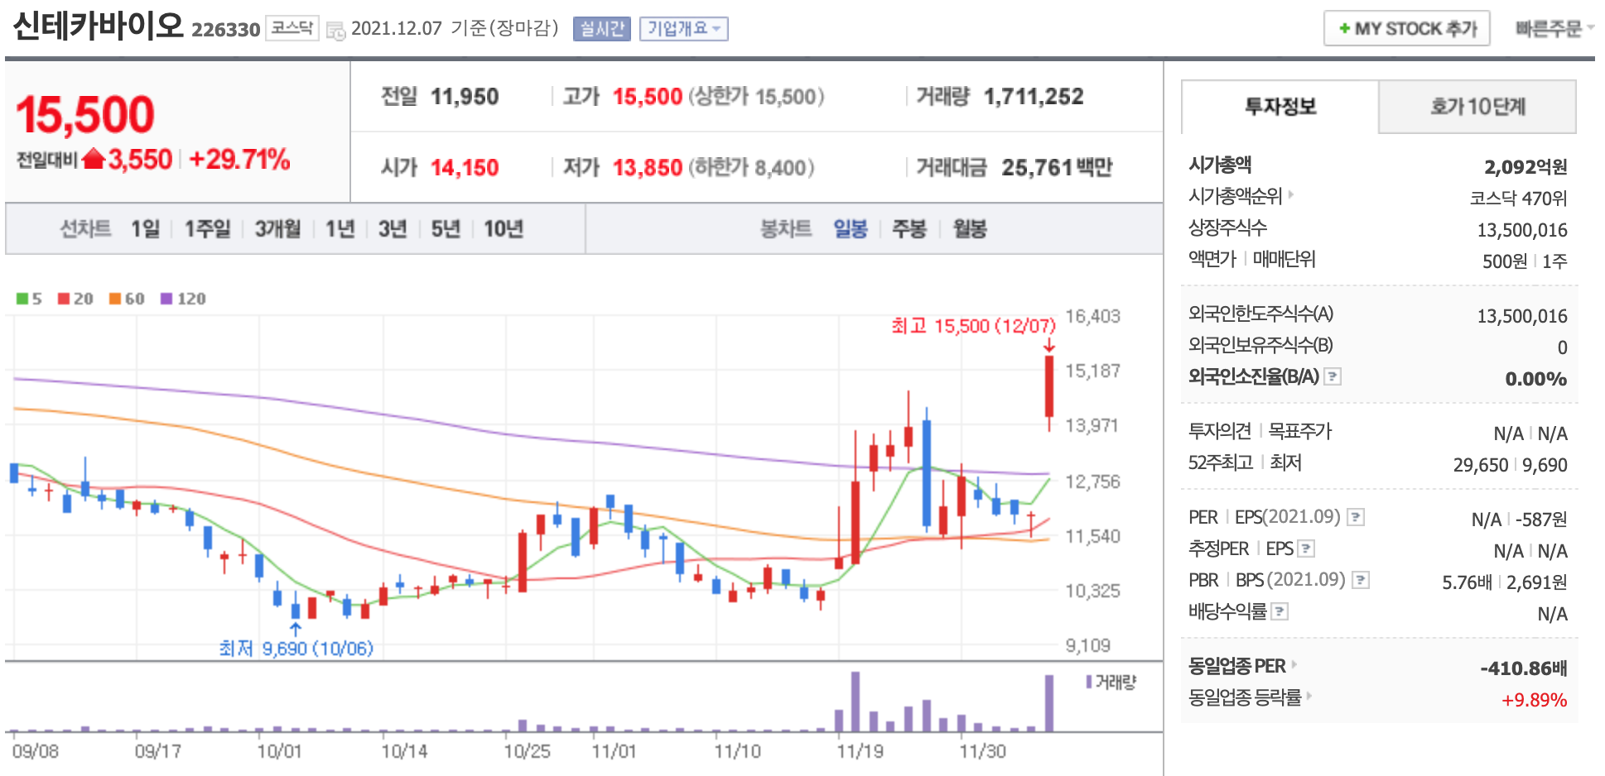The height and width of the screenshot is (776, 1605).
Task: Click the 액면가 value 500원
Action: click(1505, 261)
